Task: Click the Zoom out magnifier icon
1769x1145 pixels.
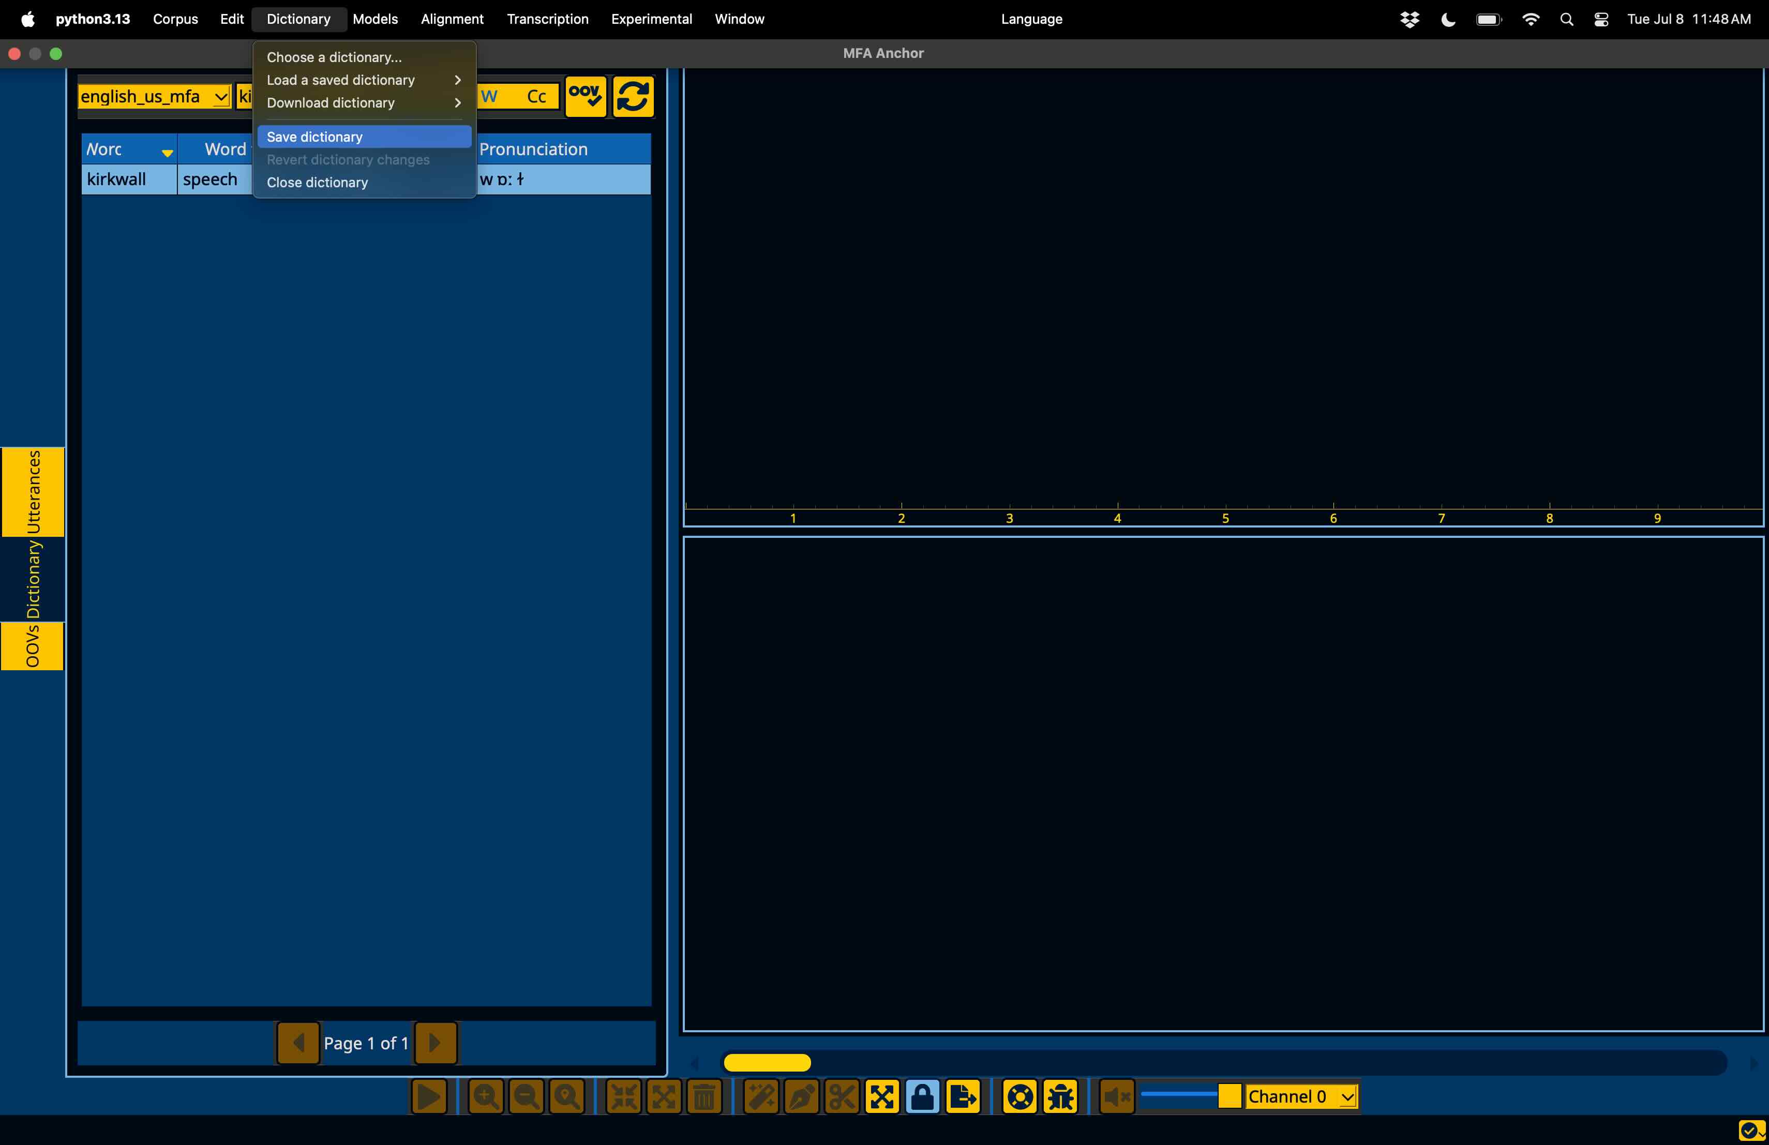Action: pyautogui.click(x=526, y=1097)
